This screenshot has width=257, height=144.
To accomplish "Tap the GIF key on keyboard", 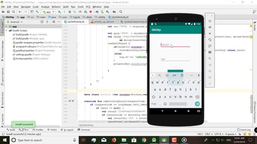I will pyautogui.click(x=174, y=75).
